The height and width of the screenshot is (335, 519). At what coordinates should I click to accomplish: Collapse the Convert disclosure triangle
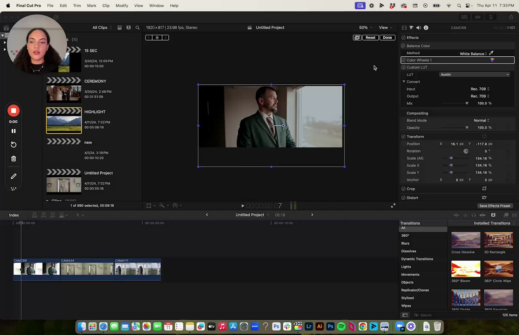click(x=404, y=82)
